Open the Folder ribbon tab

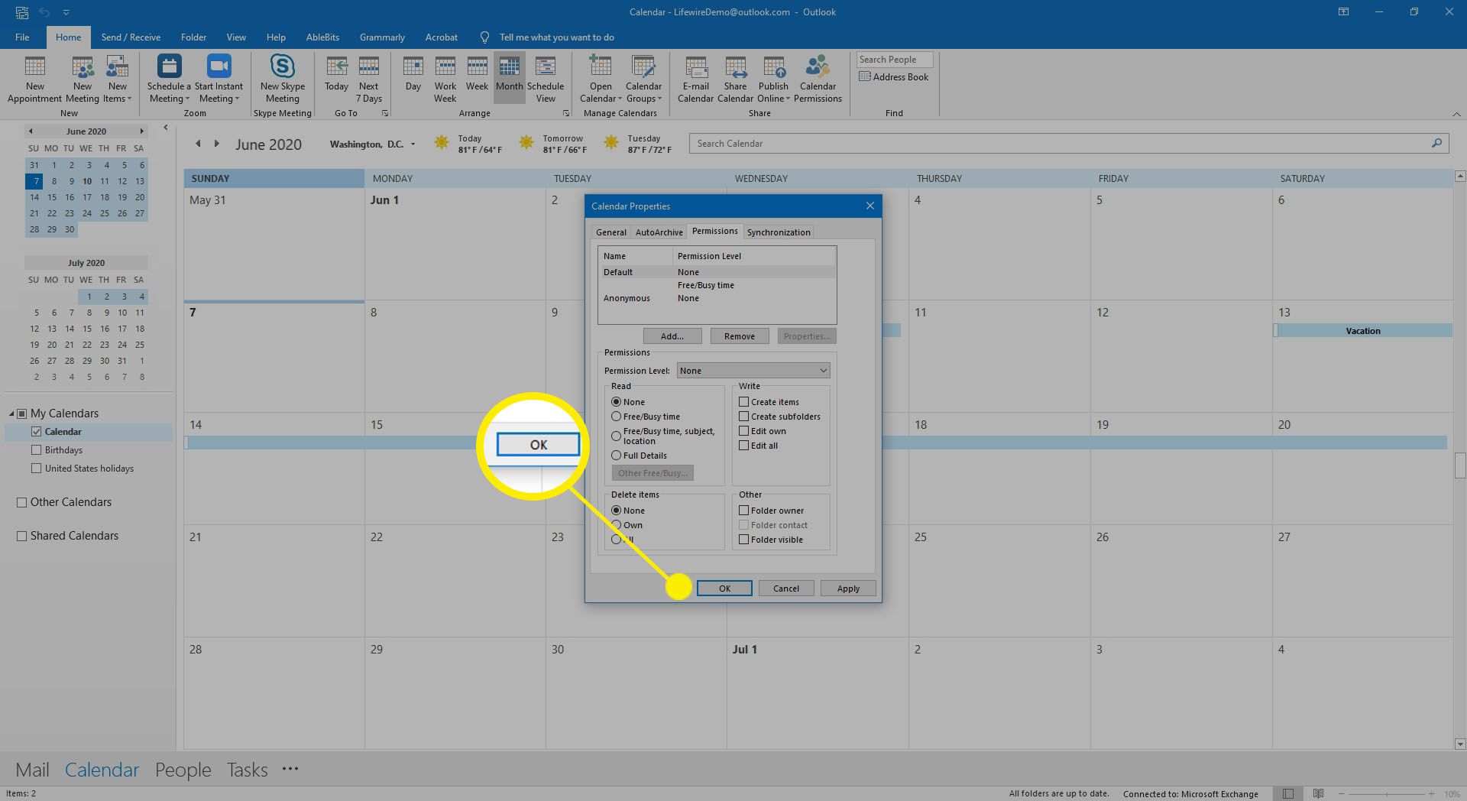[x=193, y=37]
